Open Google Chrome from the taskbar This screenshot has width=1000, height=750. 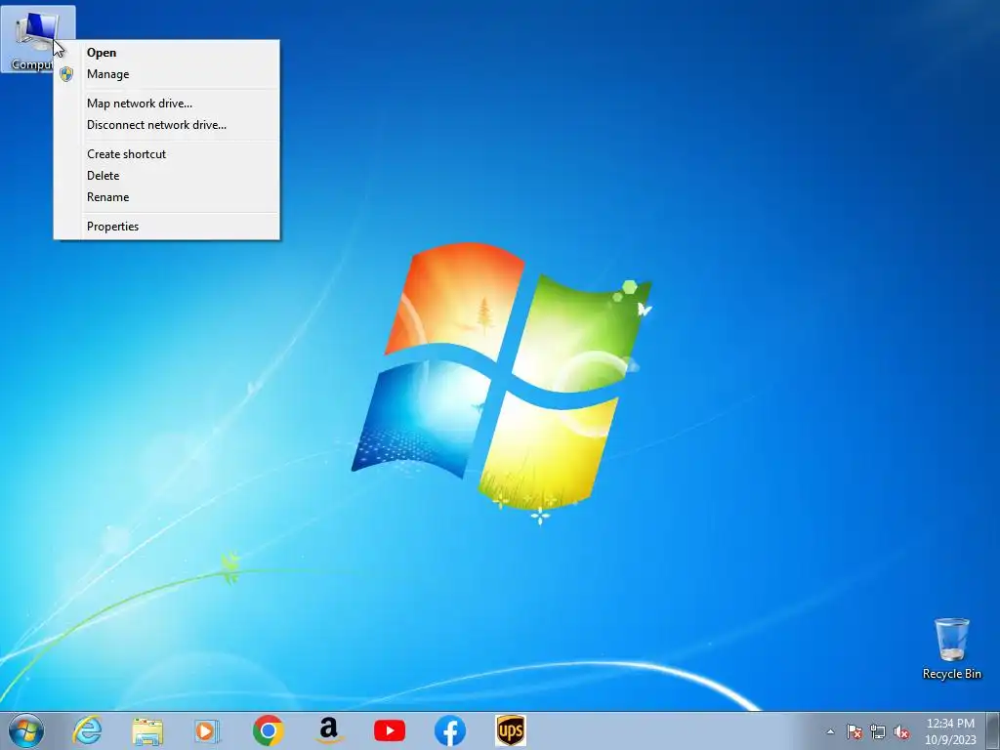[x=268, y=730]
